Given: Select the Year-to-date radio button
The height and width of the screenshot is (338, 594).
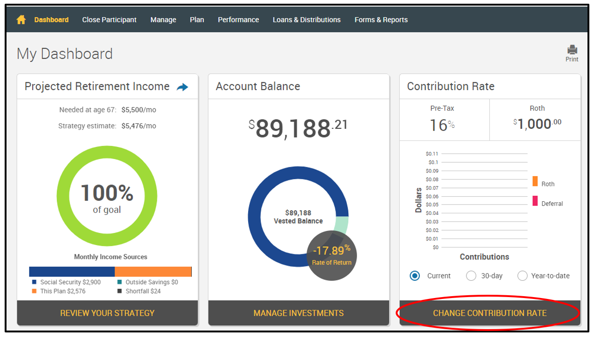Looking at the screenshot, I should click(522, 276).
